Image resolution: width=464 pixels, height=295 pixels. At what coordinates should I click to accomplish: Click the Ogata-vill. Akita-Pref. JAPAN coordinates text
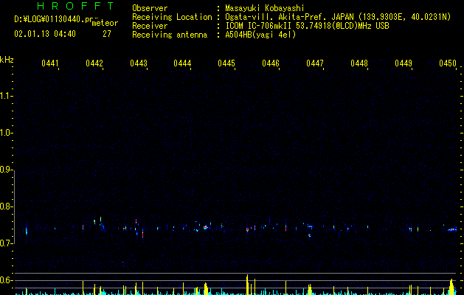coord(338,17)
